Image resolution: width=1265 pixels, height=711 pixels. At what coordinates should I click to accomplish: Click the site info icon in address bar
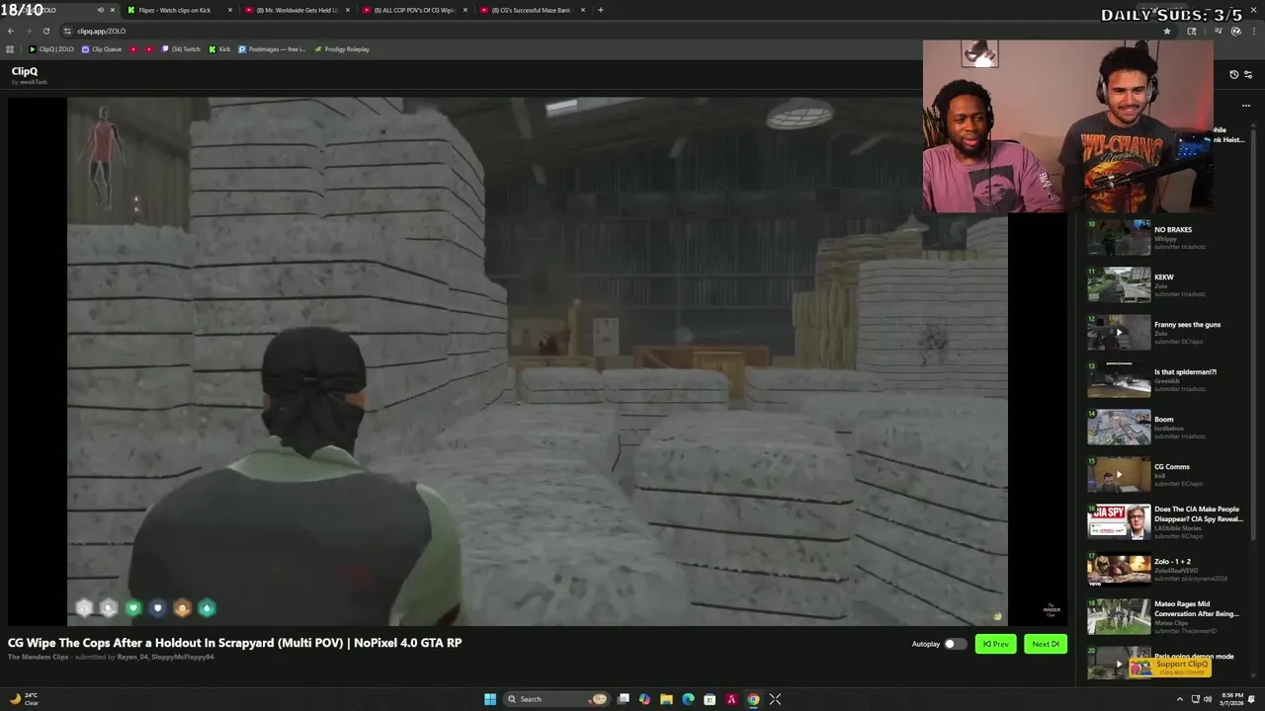(x=67, y=31)
